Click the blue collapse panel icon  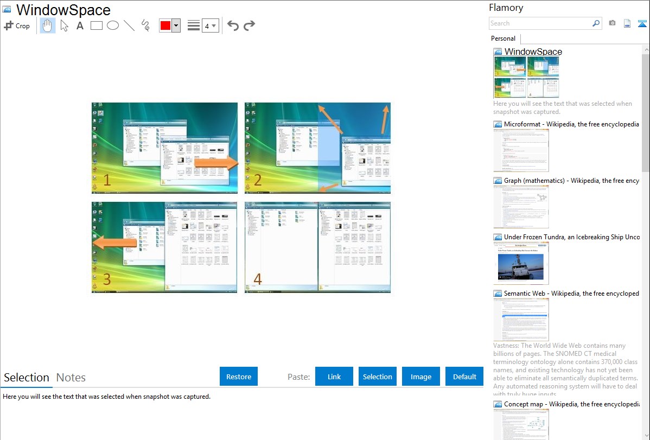point(642,24)
